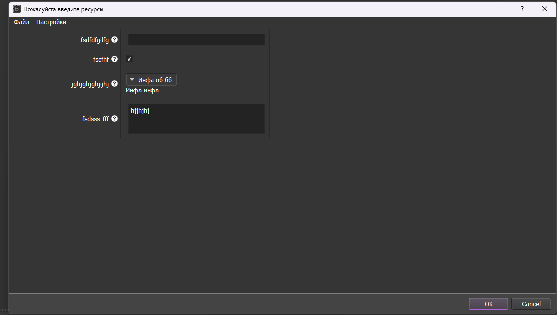Open the Настройки menu
This screenshot has width=557, height=315.
(51, 22)
